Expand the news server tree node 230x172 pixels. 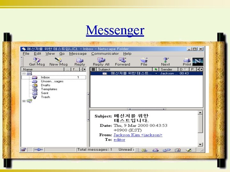[24, 101]
